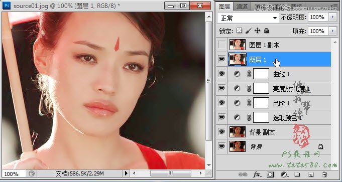342x182 pixels.
Task: Hide the 背景 layer
Action: tap(222, 146)
